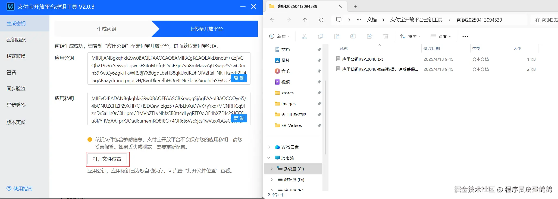Click the 密钥20250413094539 breadcrumb
The width and height of the screenshot is (558, 199).
tap(479, 20)
